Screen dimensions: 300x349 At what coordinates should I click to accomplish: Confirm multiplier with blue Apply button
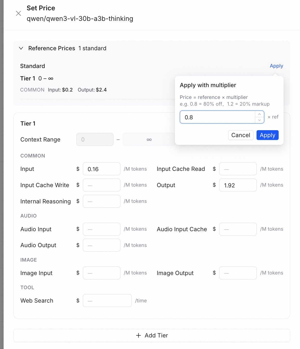[267, 135]
